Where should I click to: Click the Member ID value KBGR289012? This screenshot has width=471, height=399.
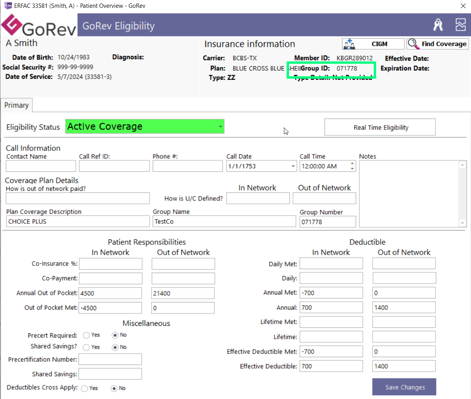click(355, 58)
